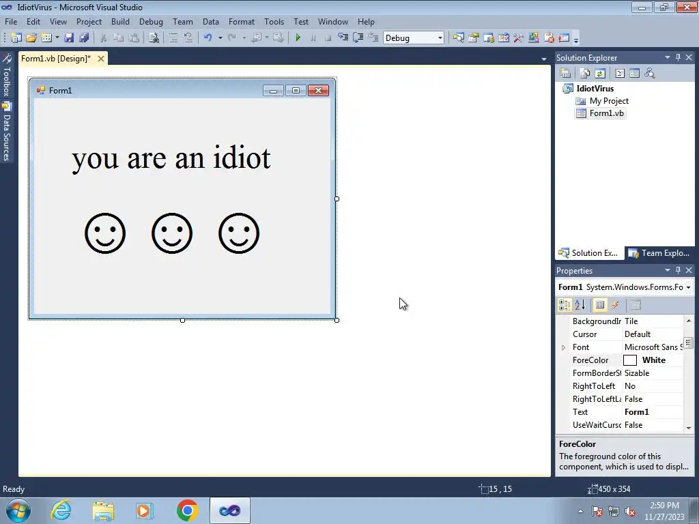Click the Undo arrow icon

[208, 38]
